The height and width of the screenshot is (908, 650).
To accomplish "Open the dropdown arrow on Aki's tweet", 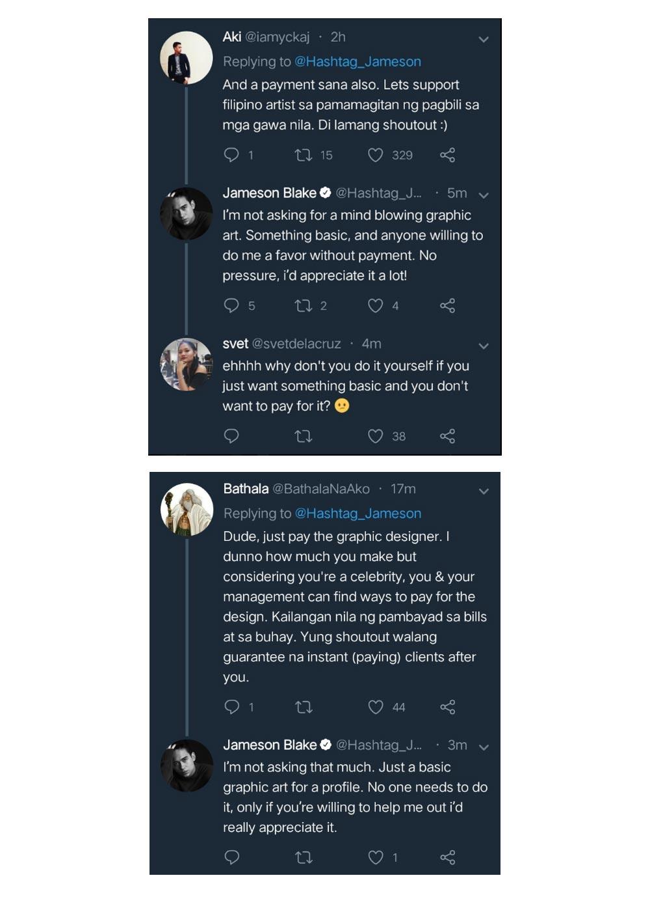I will (484, 39).
